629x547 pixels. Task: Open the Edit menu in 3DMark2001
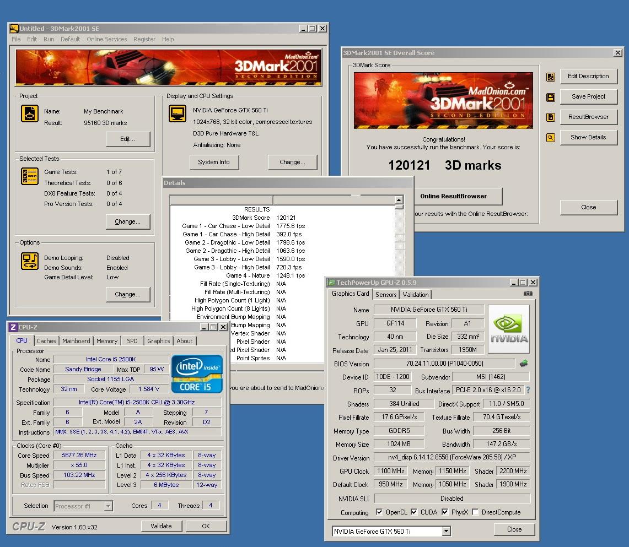[x=32, y=39]
